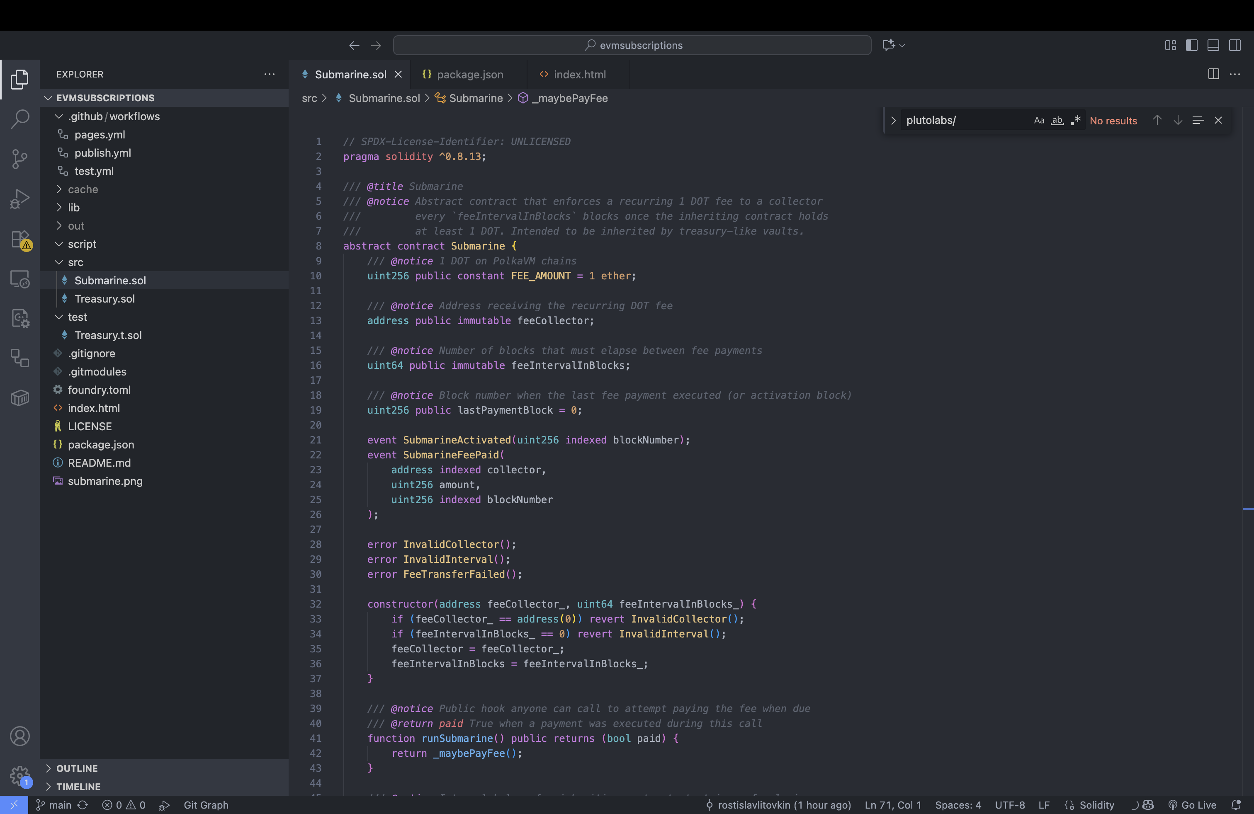Image resolution: width=1254 pixels, height=814 pixels.
Task: Expand the cache folder
Action: 83,189
